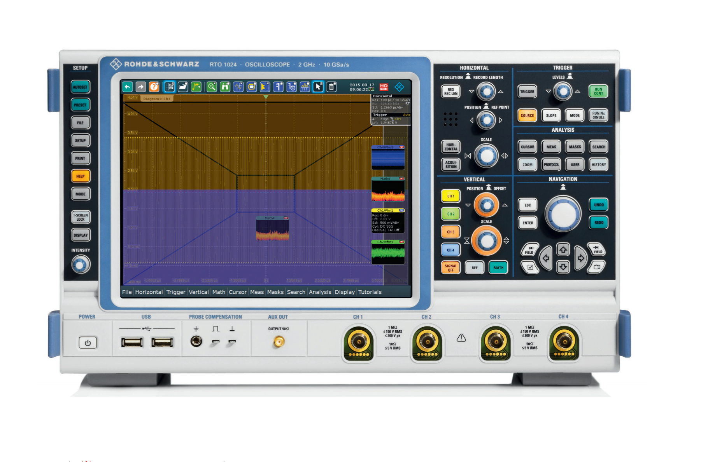The height and width of the screenshot is (462, 708).
Task: Tap the red HD mode indicator
Action: click(384, 87)
